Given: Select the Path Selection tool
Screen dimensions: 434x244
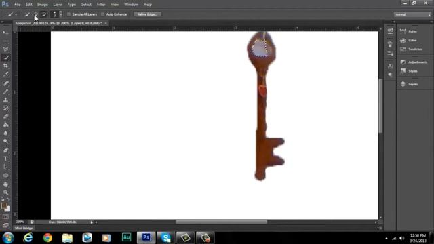Looking at the screenshot, I should click(x=5, y=167).
